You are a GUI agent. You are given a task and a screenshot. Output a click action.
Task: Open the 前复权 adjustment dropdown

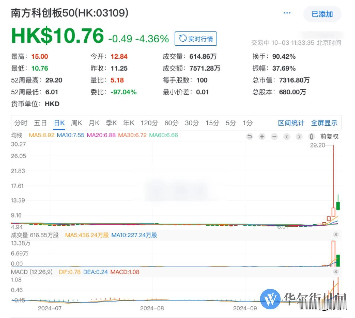[x=329, y=136]
